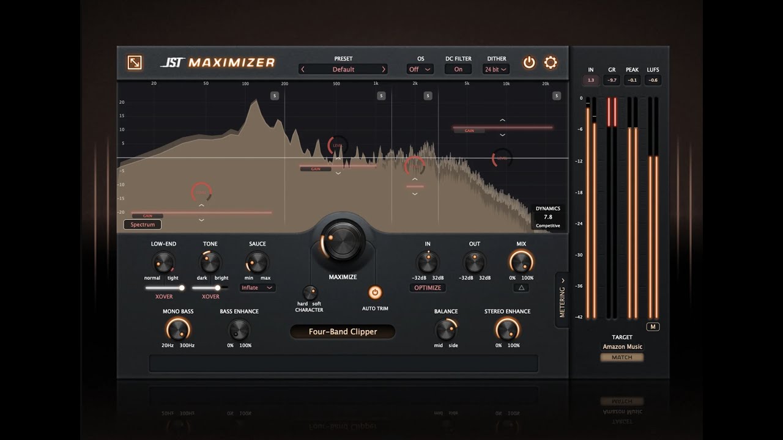The image size is (783, 440).
Task: Click the Tone XOVER slider handle
Action: (x=217, y=287)
